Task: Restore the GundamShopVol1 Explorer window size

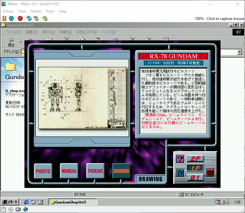Action: coord(236,25)
